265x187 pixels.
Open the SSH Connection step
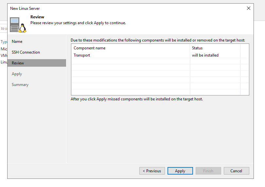26,52
